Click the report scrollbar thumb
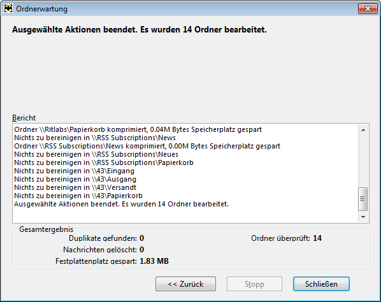The width and height of the screenshot is (381, 302). point(363,199)
